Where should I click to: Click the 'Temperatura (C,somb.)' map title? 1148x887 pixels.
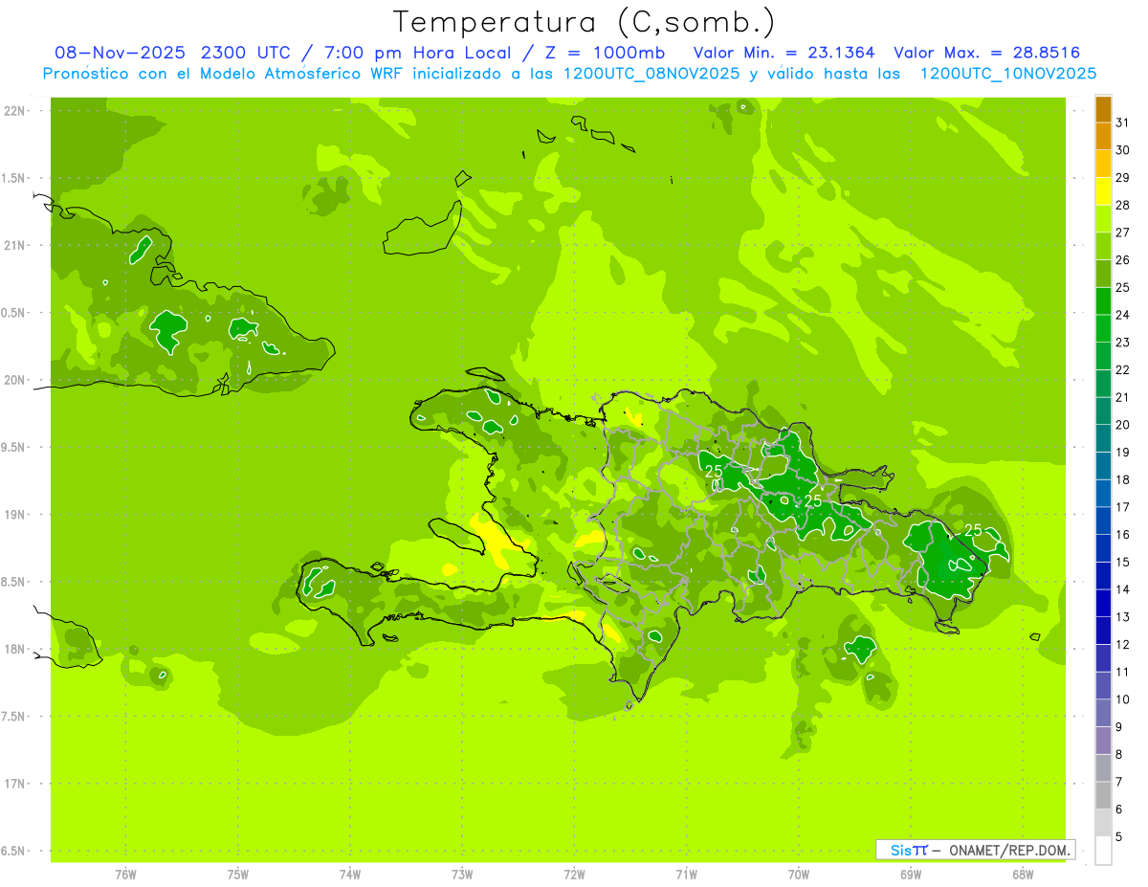click(x=585, y=21)
